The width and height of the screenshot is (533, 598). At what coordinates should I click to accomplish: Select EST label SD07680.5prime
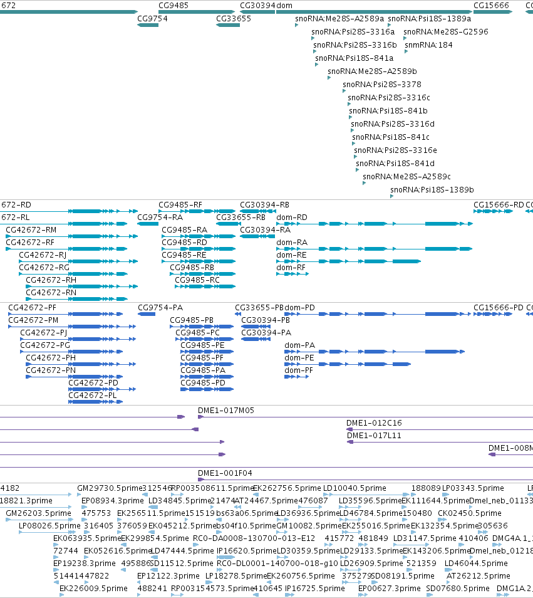pyautogui.click(x=458, y=589)
